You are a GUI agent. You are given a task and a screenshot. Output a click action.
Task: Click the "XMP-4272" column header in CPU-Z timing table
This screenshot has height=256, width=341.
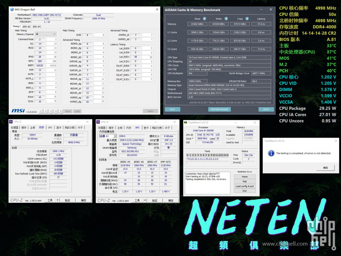click(166, 162)
